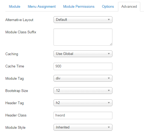Screen dimensions: 144x137
Task: Focus the Module Class Suffix textarea
Action: point(83,37)
